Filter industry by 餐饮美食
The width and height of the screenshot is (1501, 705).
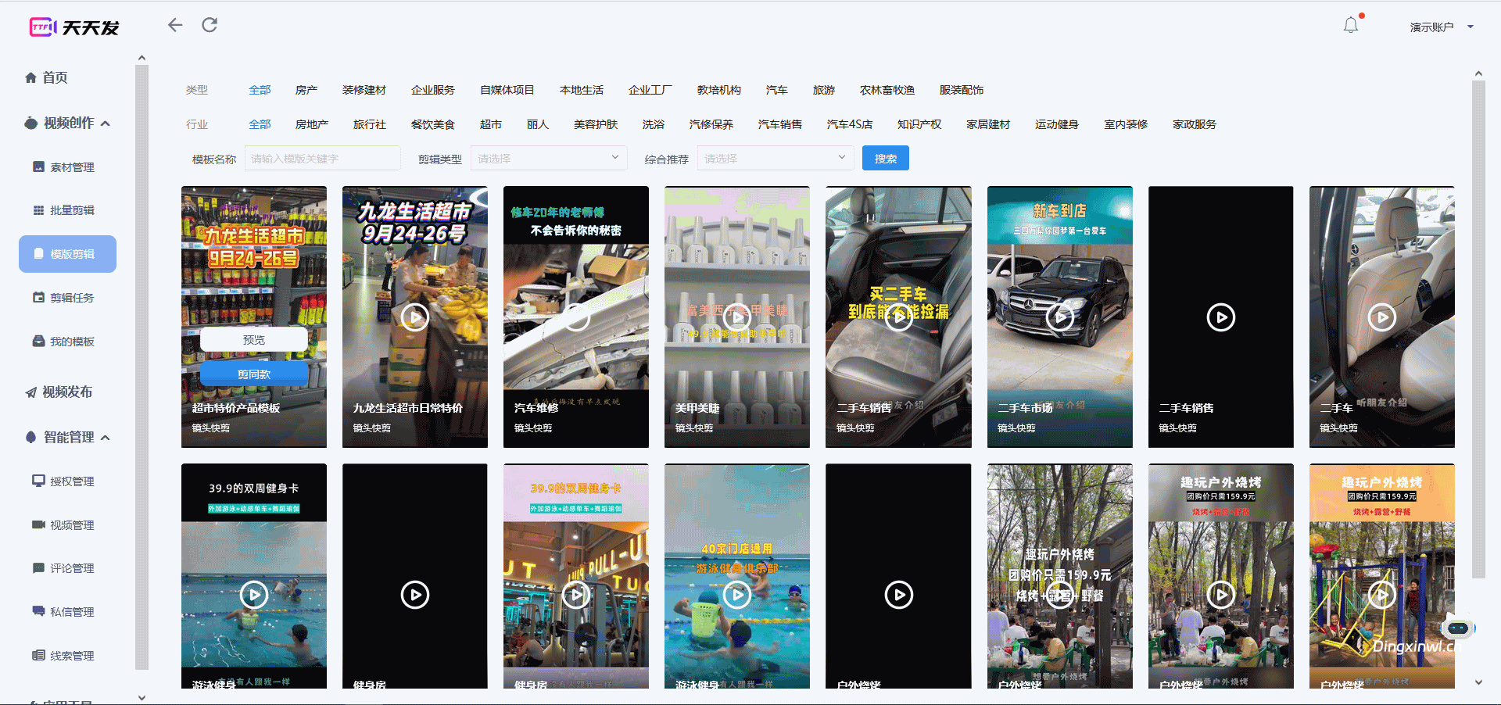pos(432,124)
